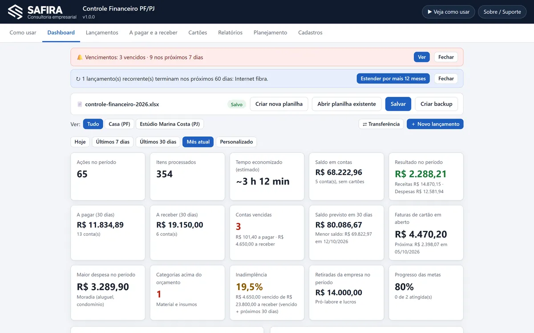Click the Ações no período card

pyautogui.click(x=108, y=177)
